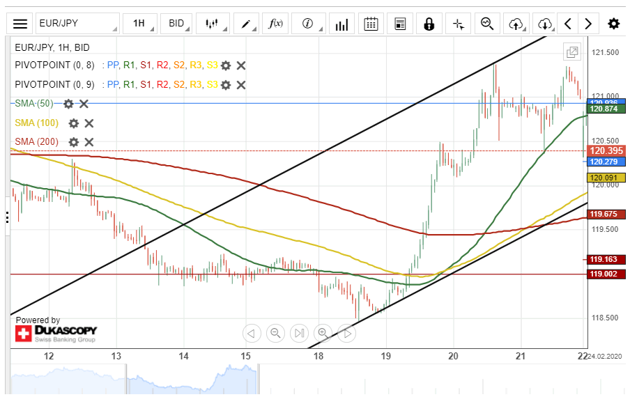Remove the SMA (50) indicator
630x397 pixels.
pos(84,104)
